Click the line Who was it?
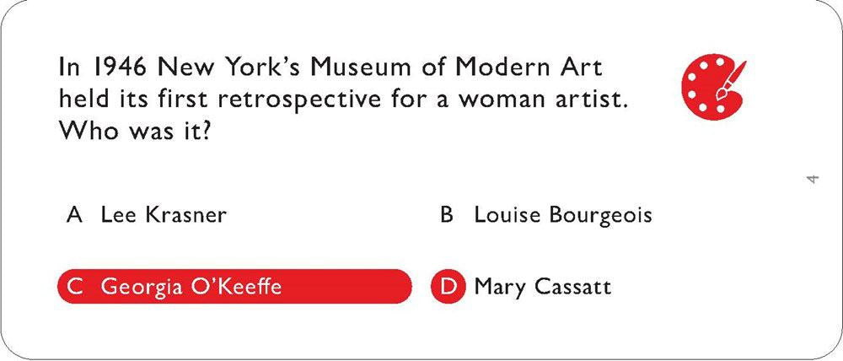This screenshot has height=361, width=843. [x=133, y=132]
